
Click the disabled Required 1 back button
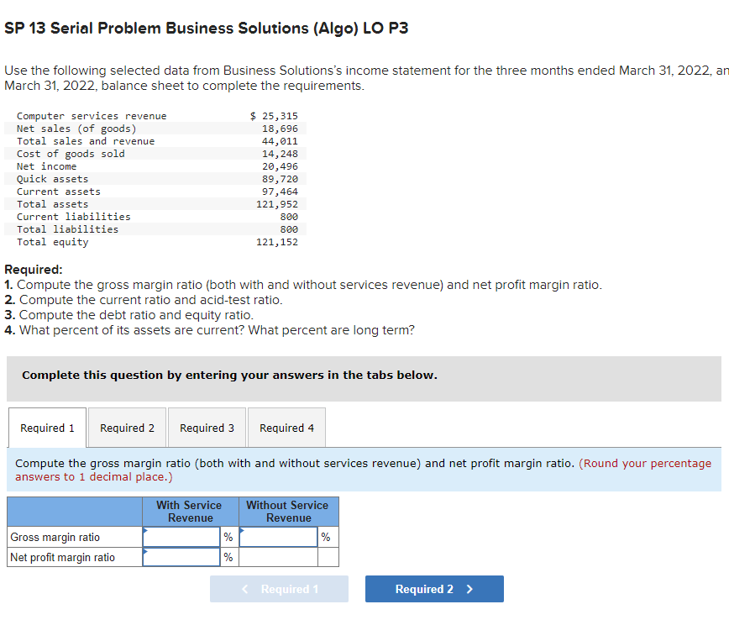pos(279,589)
